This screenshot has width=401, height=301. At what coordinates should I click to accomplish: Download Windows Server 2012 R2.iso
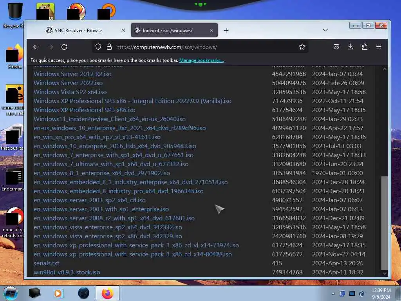(72, 74)
